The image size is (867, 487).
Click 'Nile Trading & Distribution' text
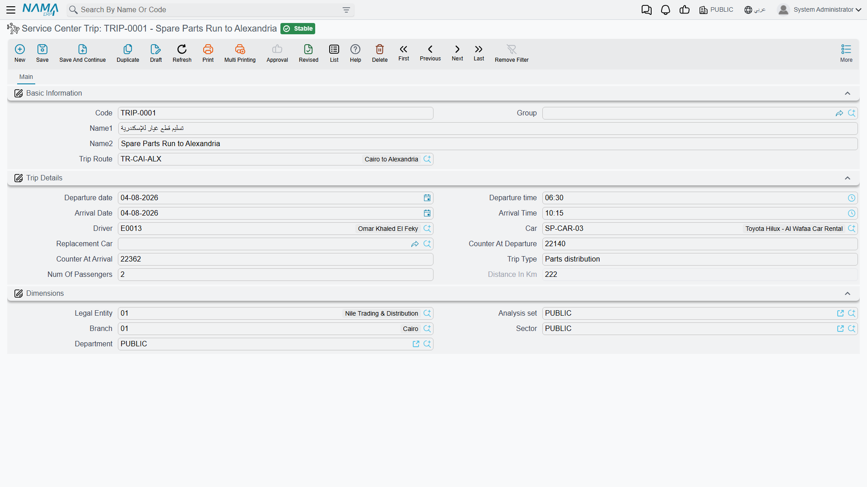pyautogui.click(x=382, y=313)
